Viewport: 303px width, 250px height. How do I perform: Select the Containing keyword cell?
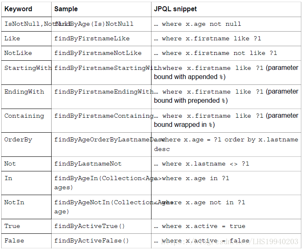point(24,116)
